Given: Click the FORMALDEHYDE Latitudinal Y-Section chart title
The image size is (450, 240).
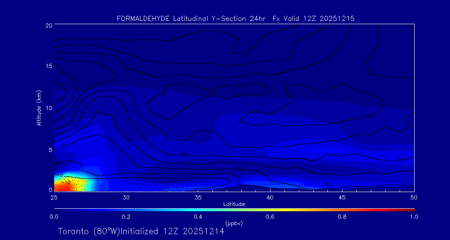Looking at the screenshot, I should (x=236, y=19).
